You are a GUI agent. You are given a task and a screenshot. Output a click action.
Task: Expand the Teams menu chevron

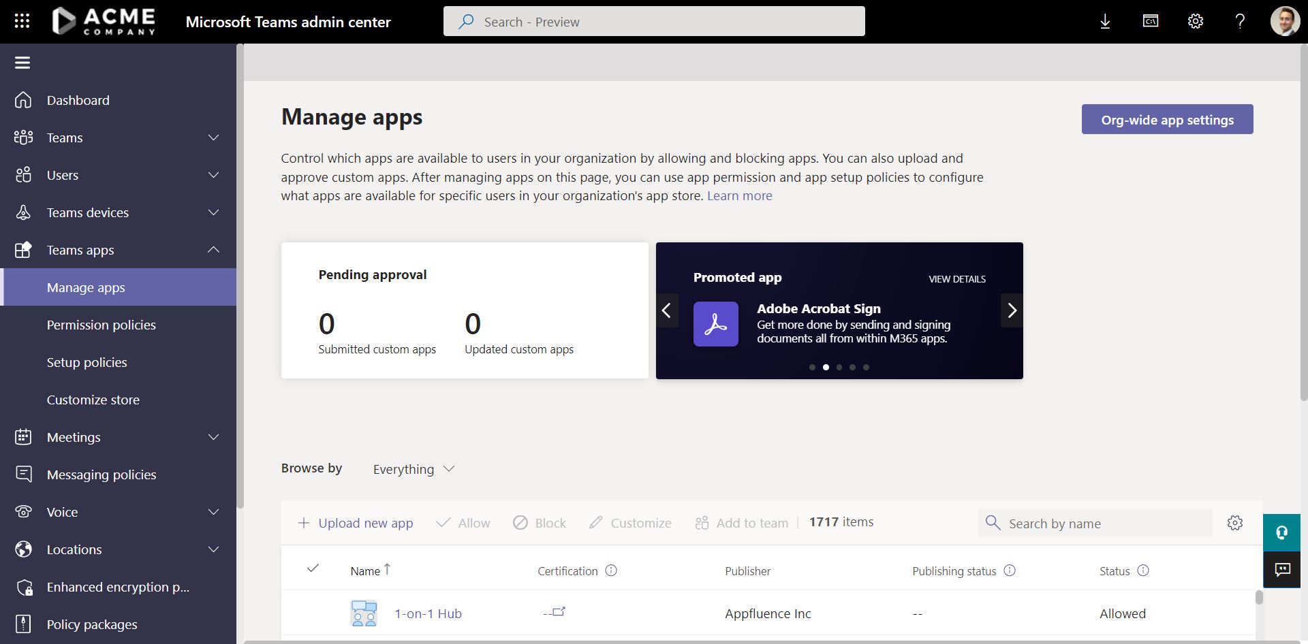(x=213, y=138)
